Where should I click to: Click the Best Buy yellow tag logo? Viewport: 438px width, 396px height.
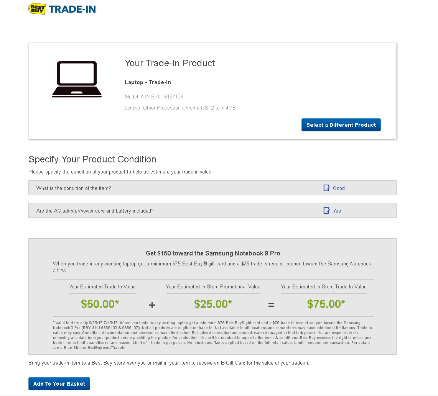tap(37, 9)
